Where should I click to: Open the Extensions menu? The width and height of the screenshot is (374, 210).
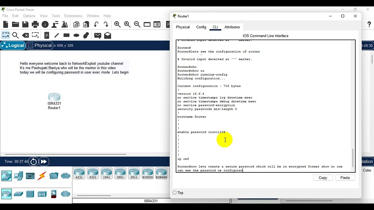click(x=73, y=16)
